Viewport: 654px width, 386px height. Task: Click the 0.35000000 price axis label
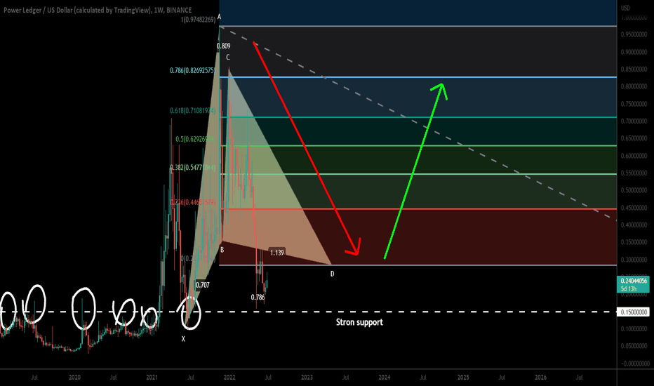click(634, 242)
